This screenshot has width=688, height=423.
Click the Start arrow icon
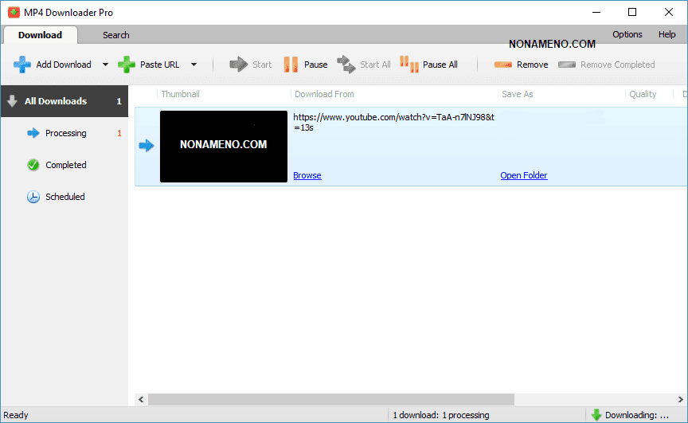pyautogui.click(x=239, y=65)
